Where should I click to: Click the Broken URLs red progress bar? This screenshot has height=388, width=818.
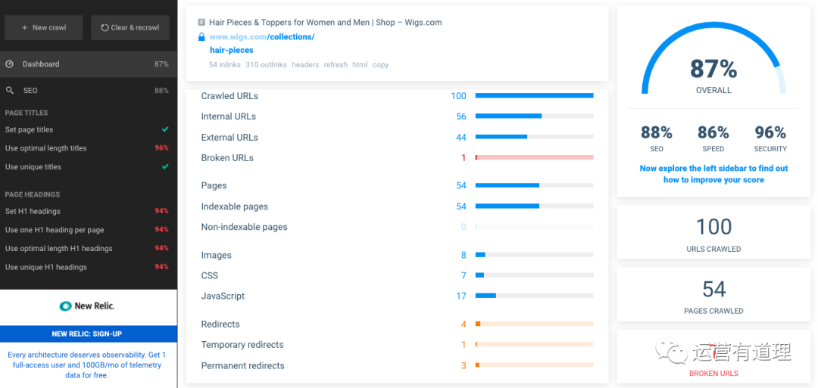534,158
